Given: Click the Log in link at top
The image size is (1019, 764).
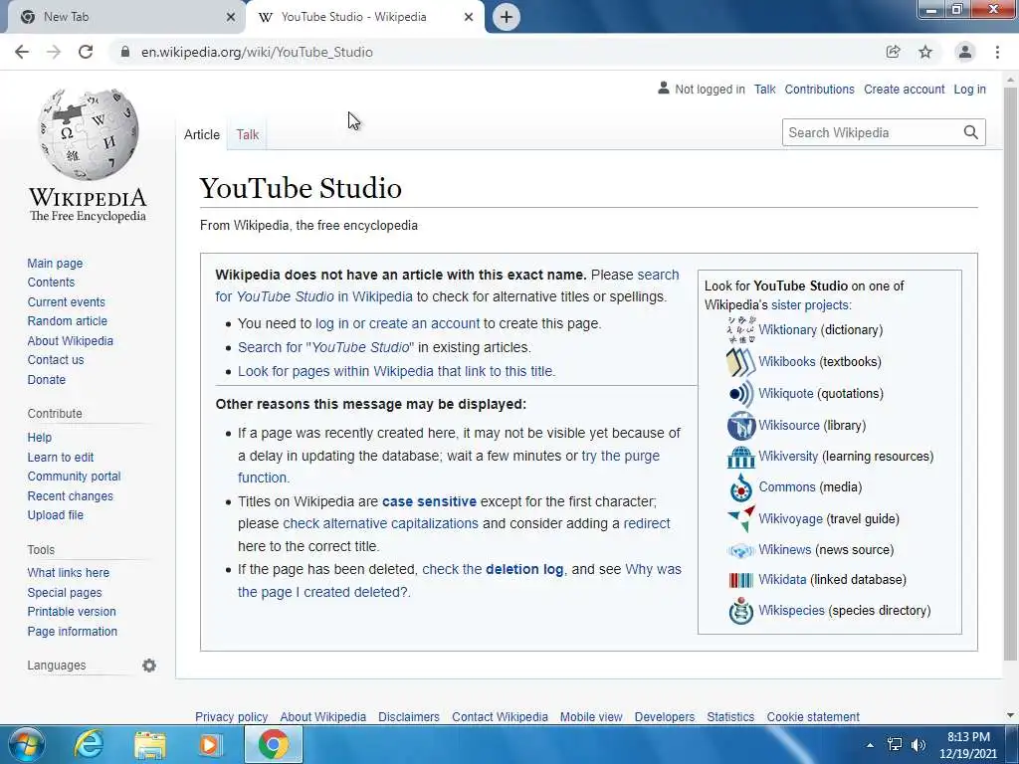Looking at the screenshot, I should (969, 89).
